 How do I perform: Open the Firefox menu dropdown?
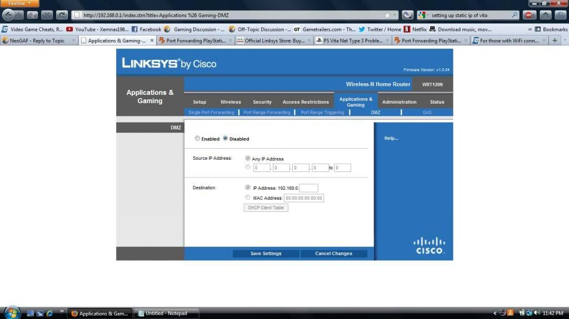[x=19, y=3]
